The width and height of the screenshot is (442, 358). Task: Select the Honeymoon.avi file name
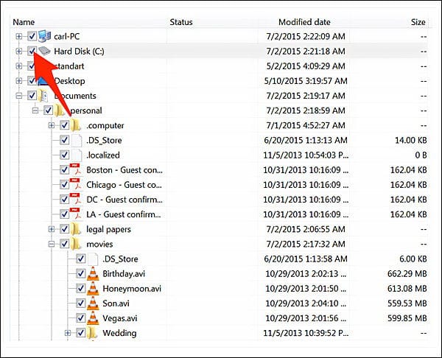(x=132, y=289)
